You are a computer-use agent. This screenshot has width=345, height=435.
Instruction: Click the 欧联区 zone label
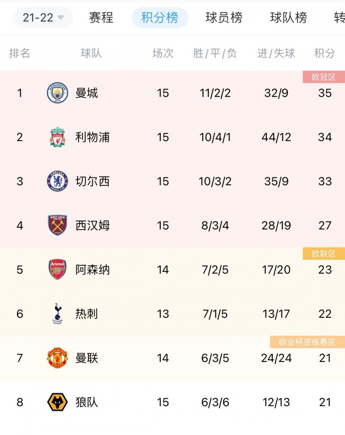[324, 253]
